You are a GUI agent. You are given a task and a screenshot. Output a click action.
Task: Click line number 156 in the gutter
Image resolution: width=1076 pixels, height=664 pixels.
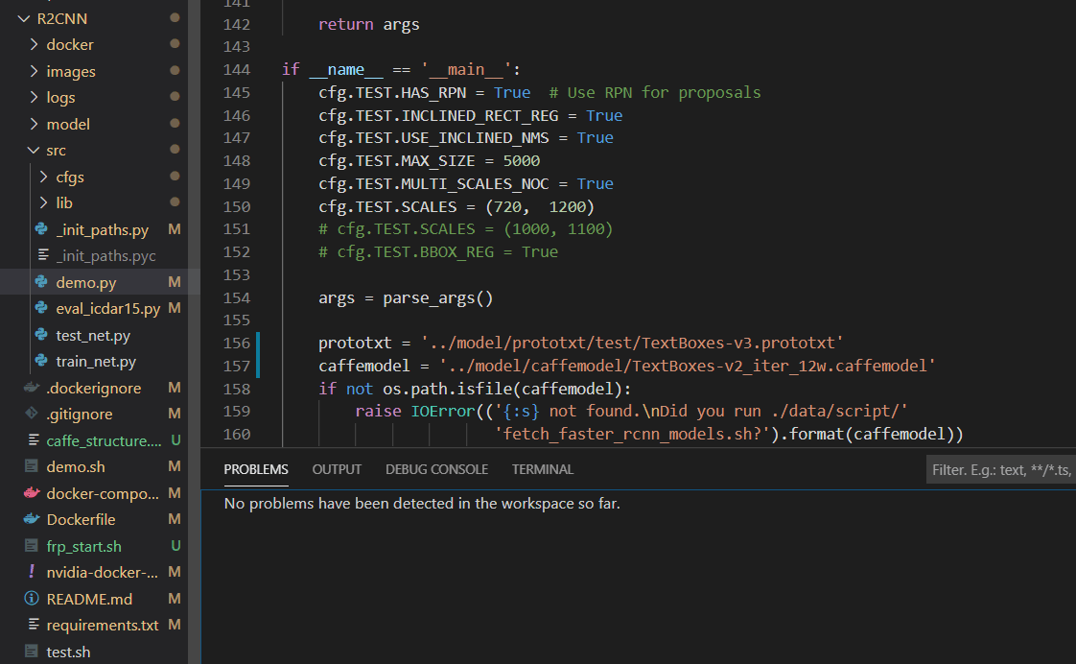pyautogui.click(x=237, y=343)
